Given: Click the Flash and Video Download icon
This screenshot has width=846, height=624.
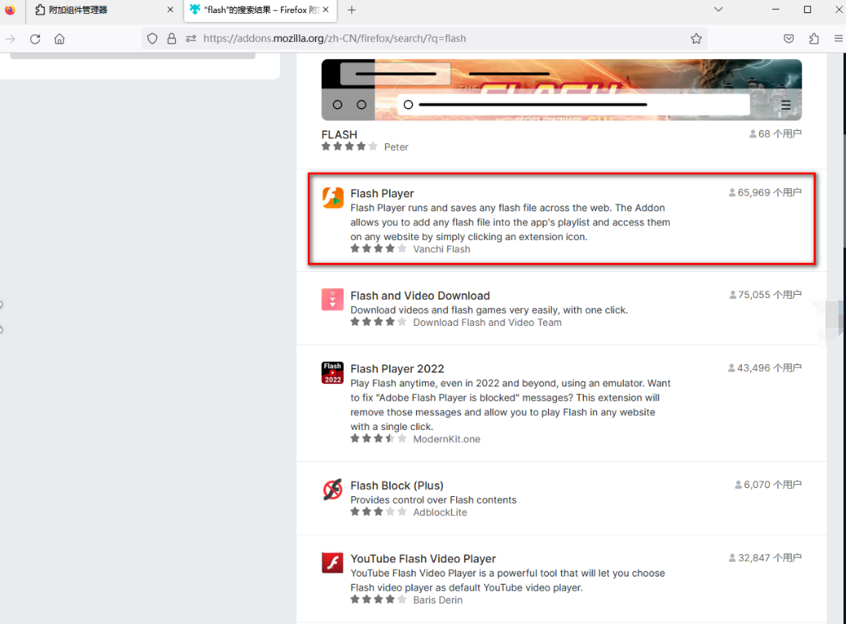Looking at the screenshot, I should pyautogui.click(x=333, y=300).
